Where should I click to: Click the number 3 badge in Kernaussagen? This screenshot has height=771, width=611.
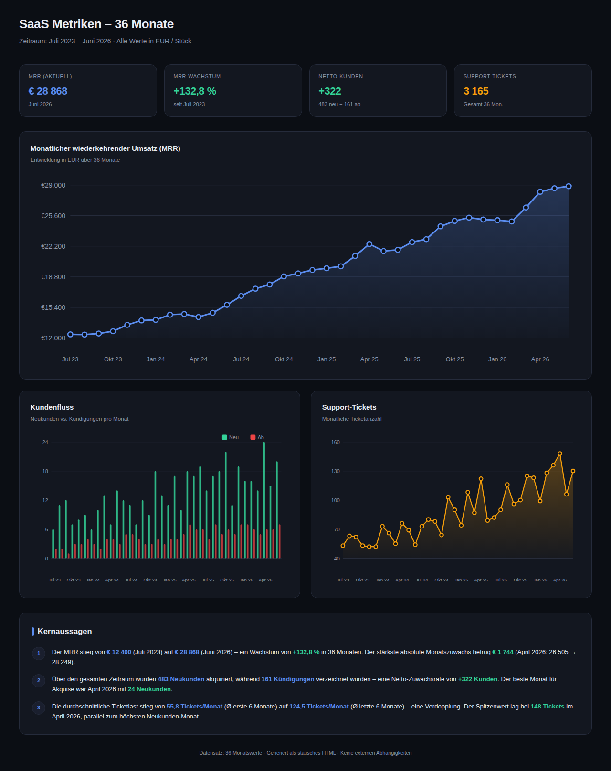point(39,708)
